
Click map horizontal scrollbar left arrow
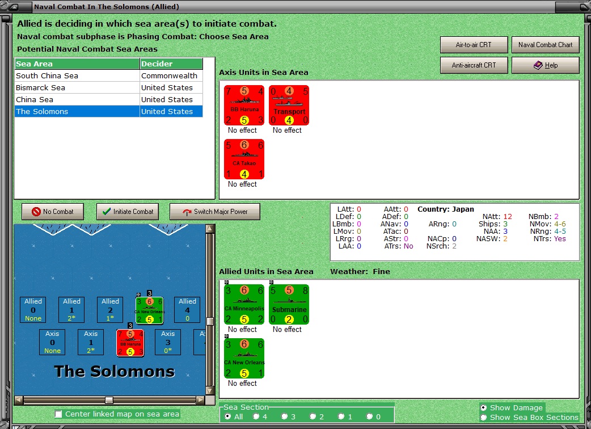[x=19, y=400]
